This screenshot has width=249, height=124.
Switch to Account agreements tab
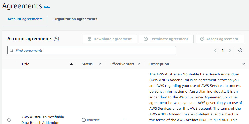pos(25,19)
